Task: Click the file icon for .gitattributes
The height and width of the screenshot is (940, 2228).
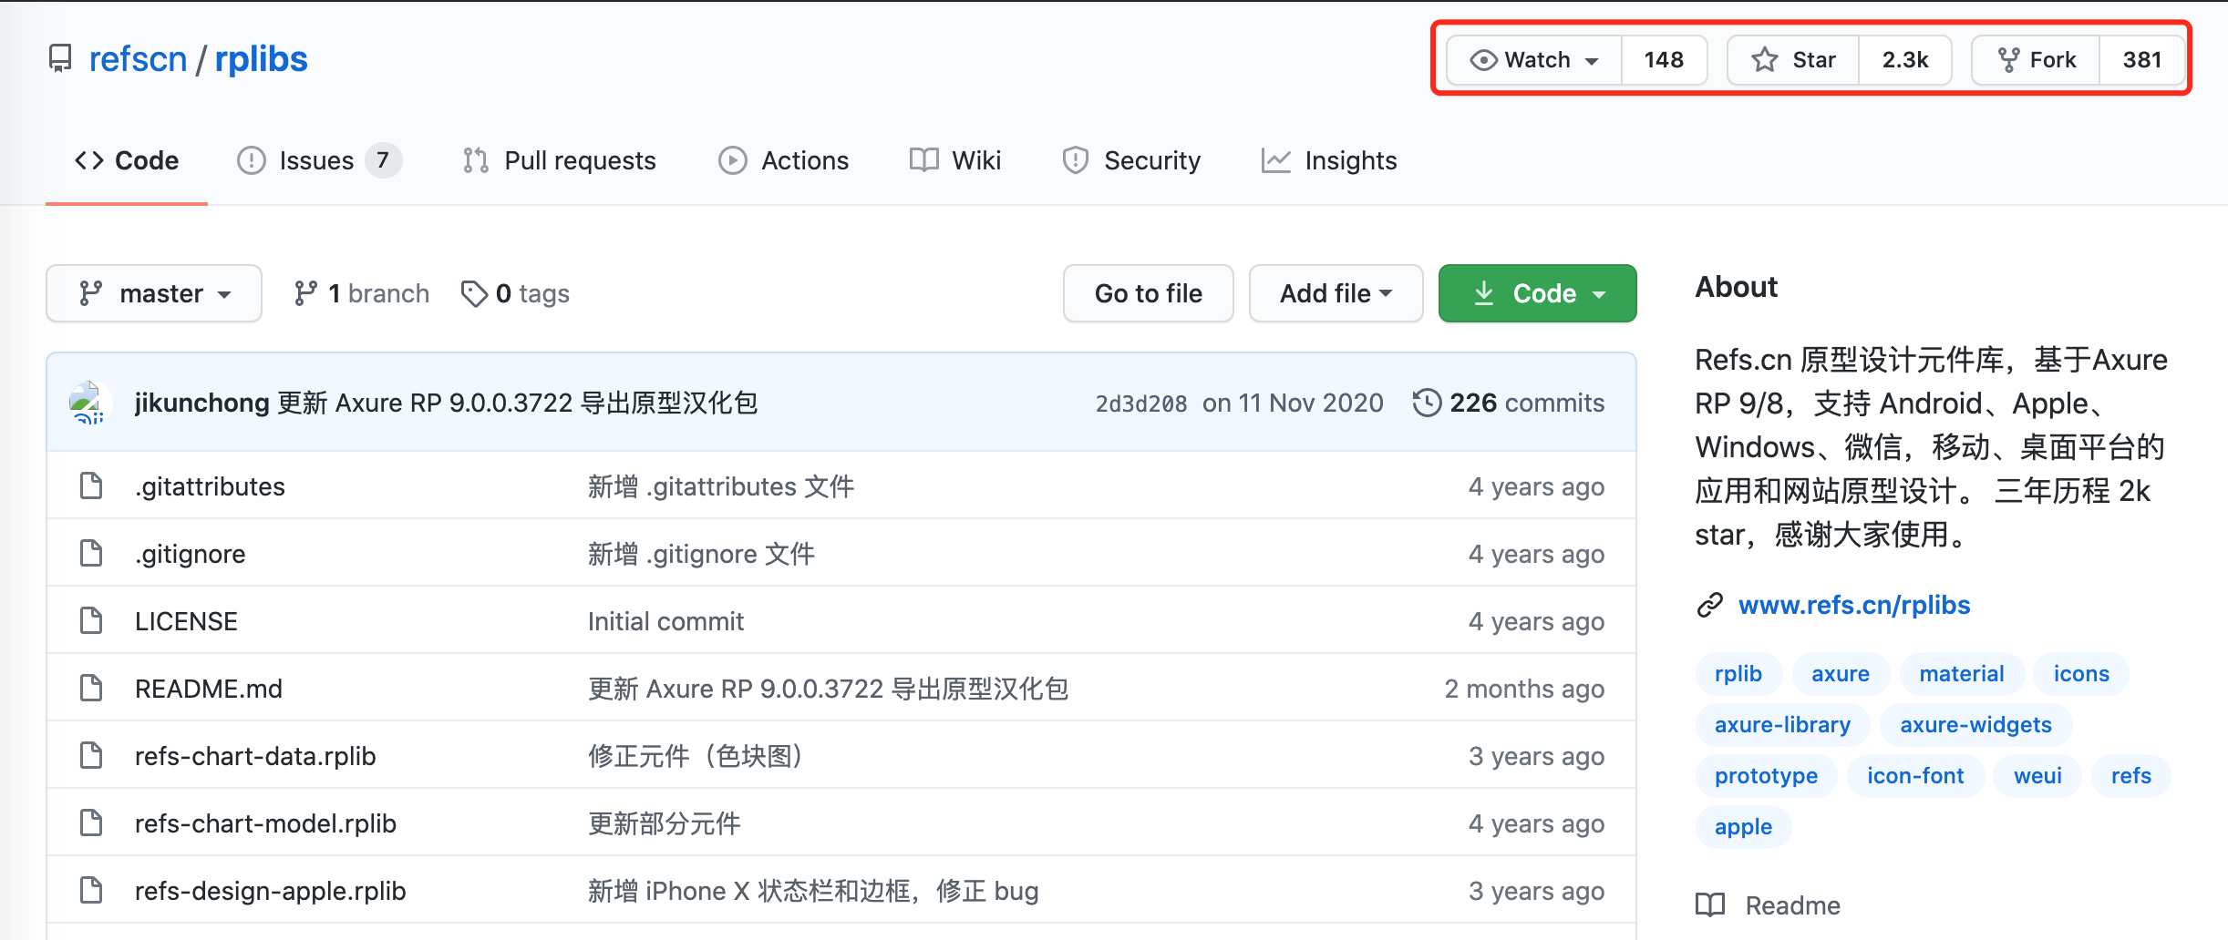Action: [x=91, y=485]
